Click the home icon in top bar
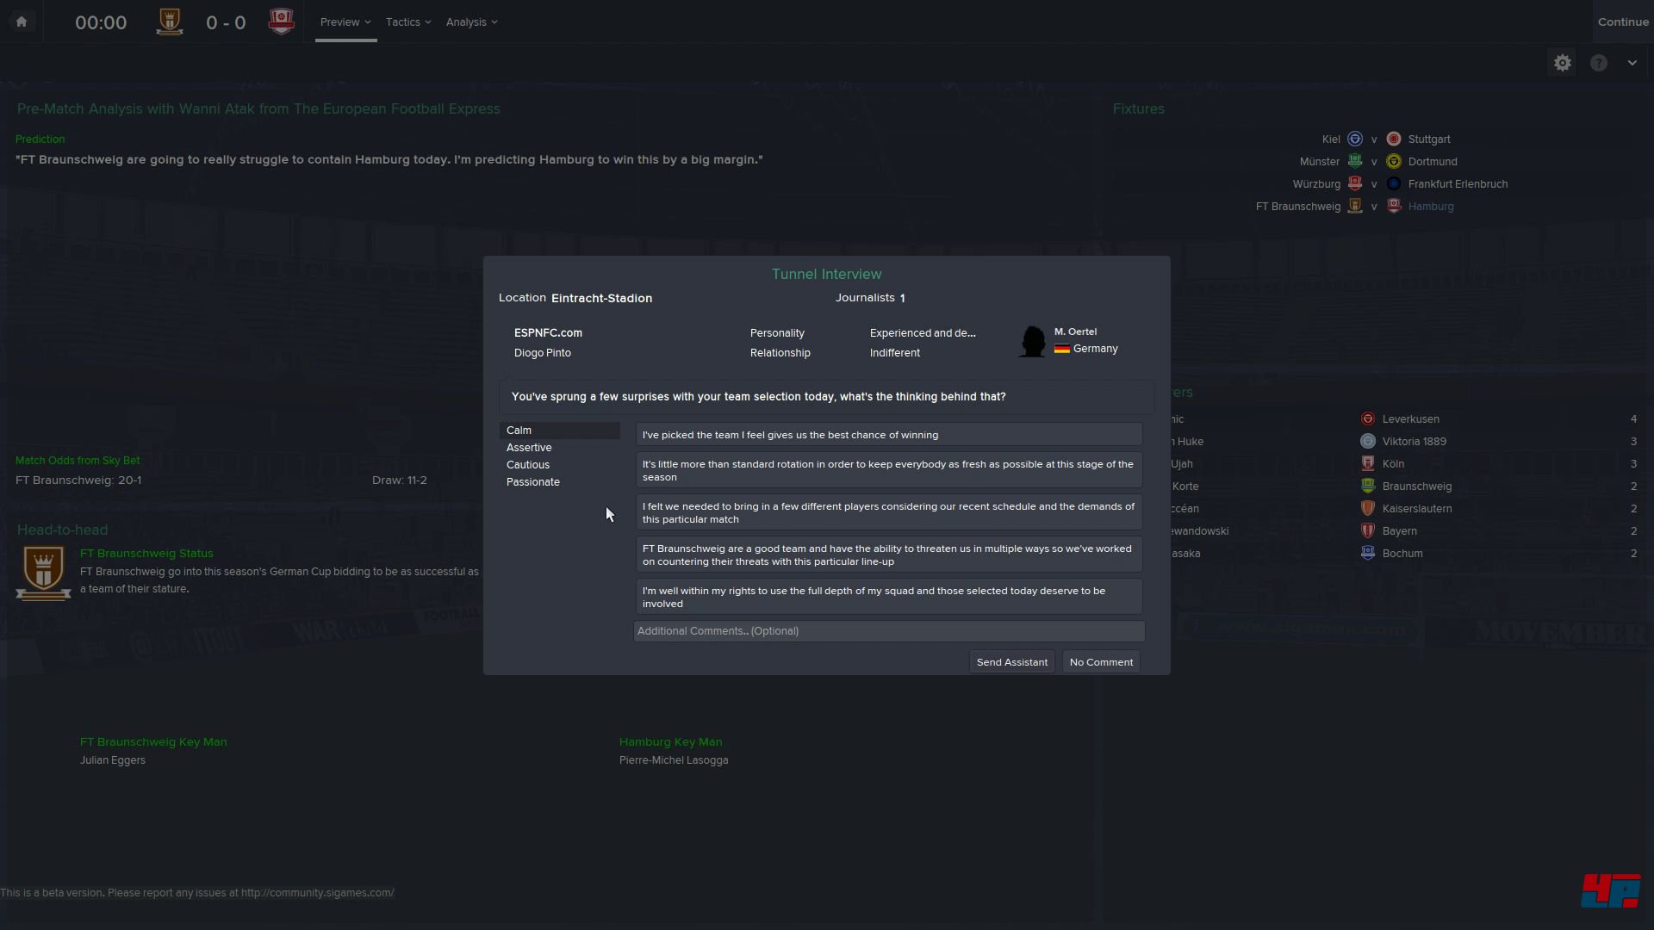Viewport: 1654px width, 930px height. [22, 22]
